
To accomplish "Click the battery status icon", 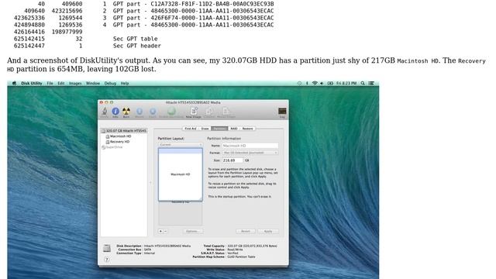I will (330, 83).
